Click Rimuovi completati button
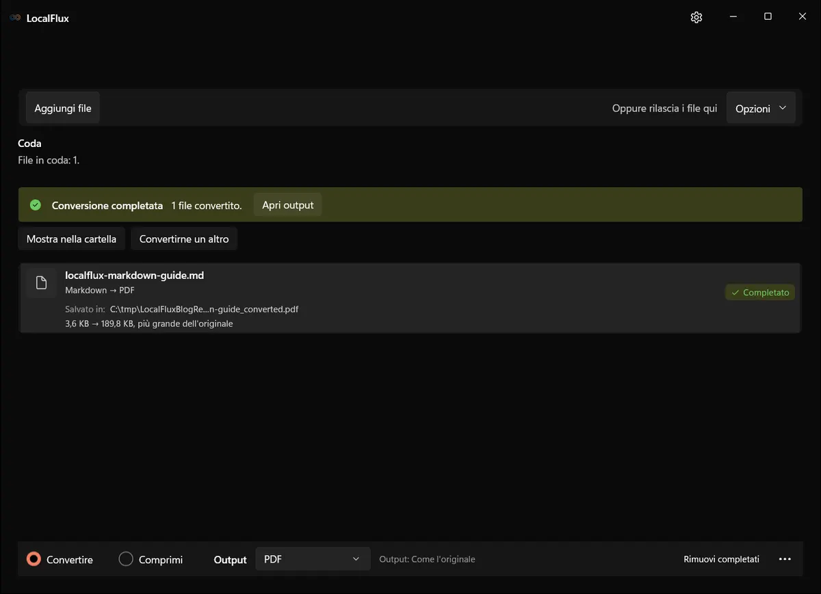Image resolution: width=821 pixels, height=594 pixels. click(722, 559)
